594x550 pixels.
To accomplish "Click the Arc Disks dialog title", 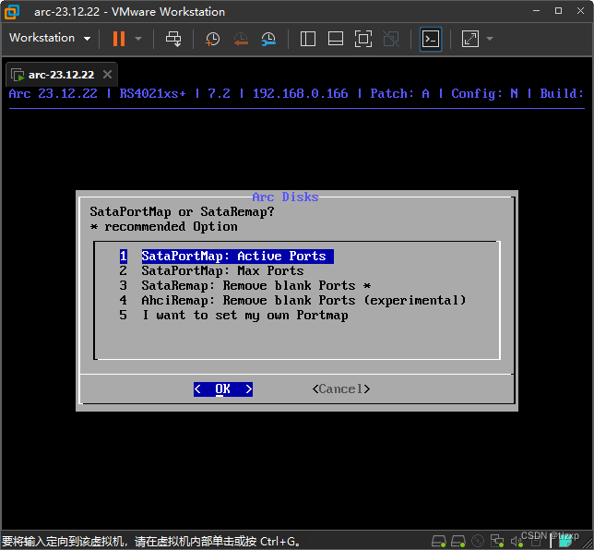I will point(285,197).
